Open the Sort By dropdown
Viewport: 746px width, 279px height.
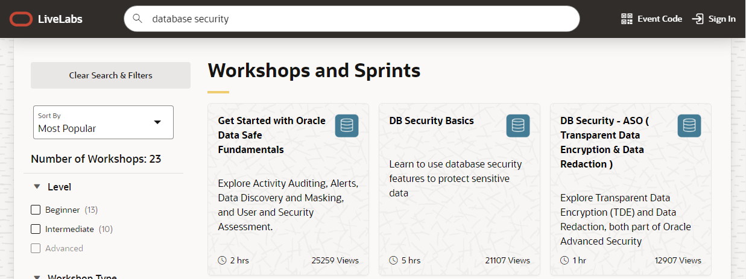click(103, 122)
